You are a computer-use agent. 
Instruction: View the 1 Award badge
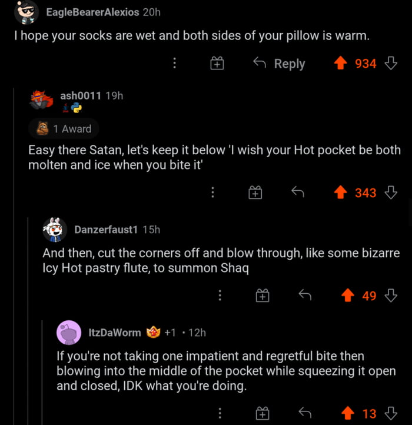[x=64, y=129]
